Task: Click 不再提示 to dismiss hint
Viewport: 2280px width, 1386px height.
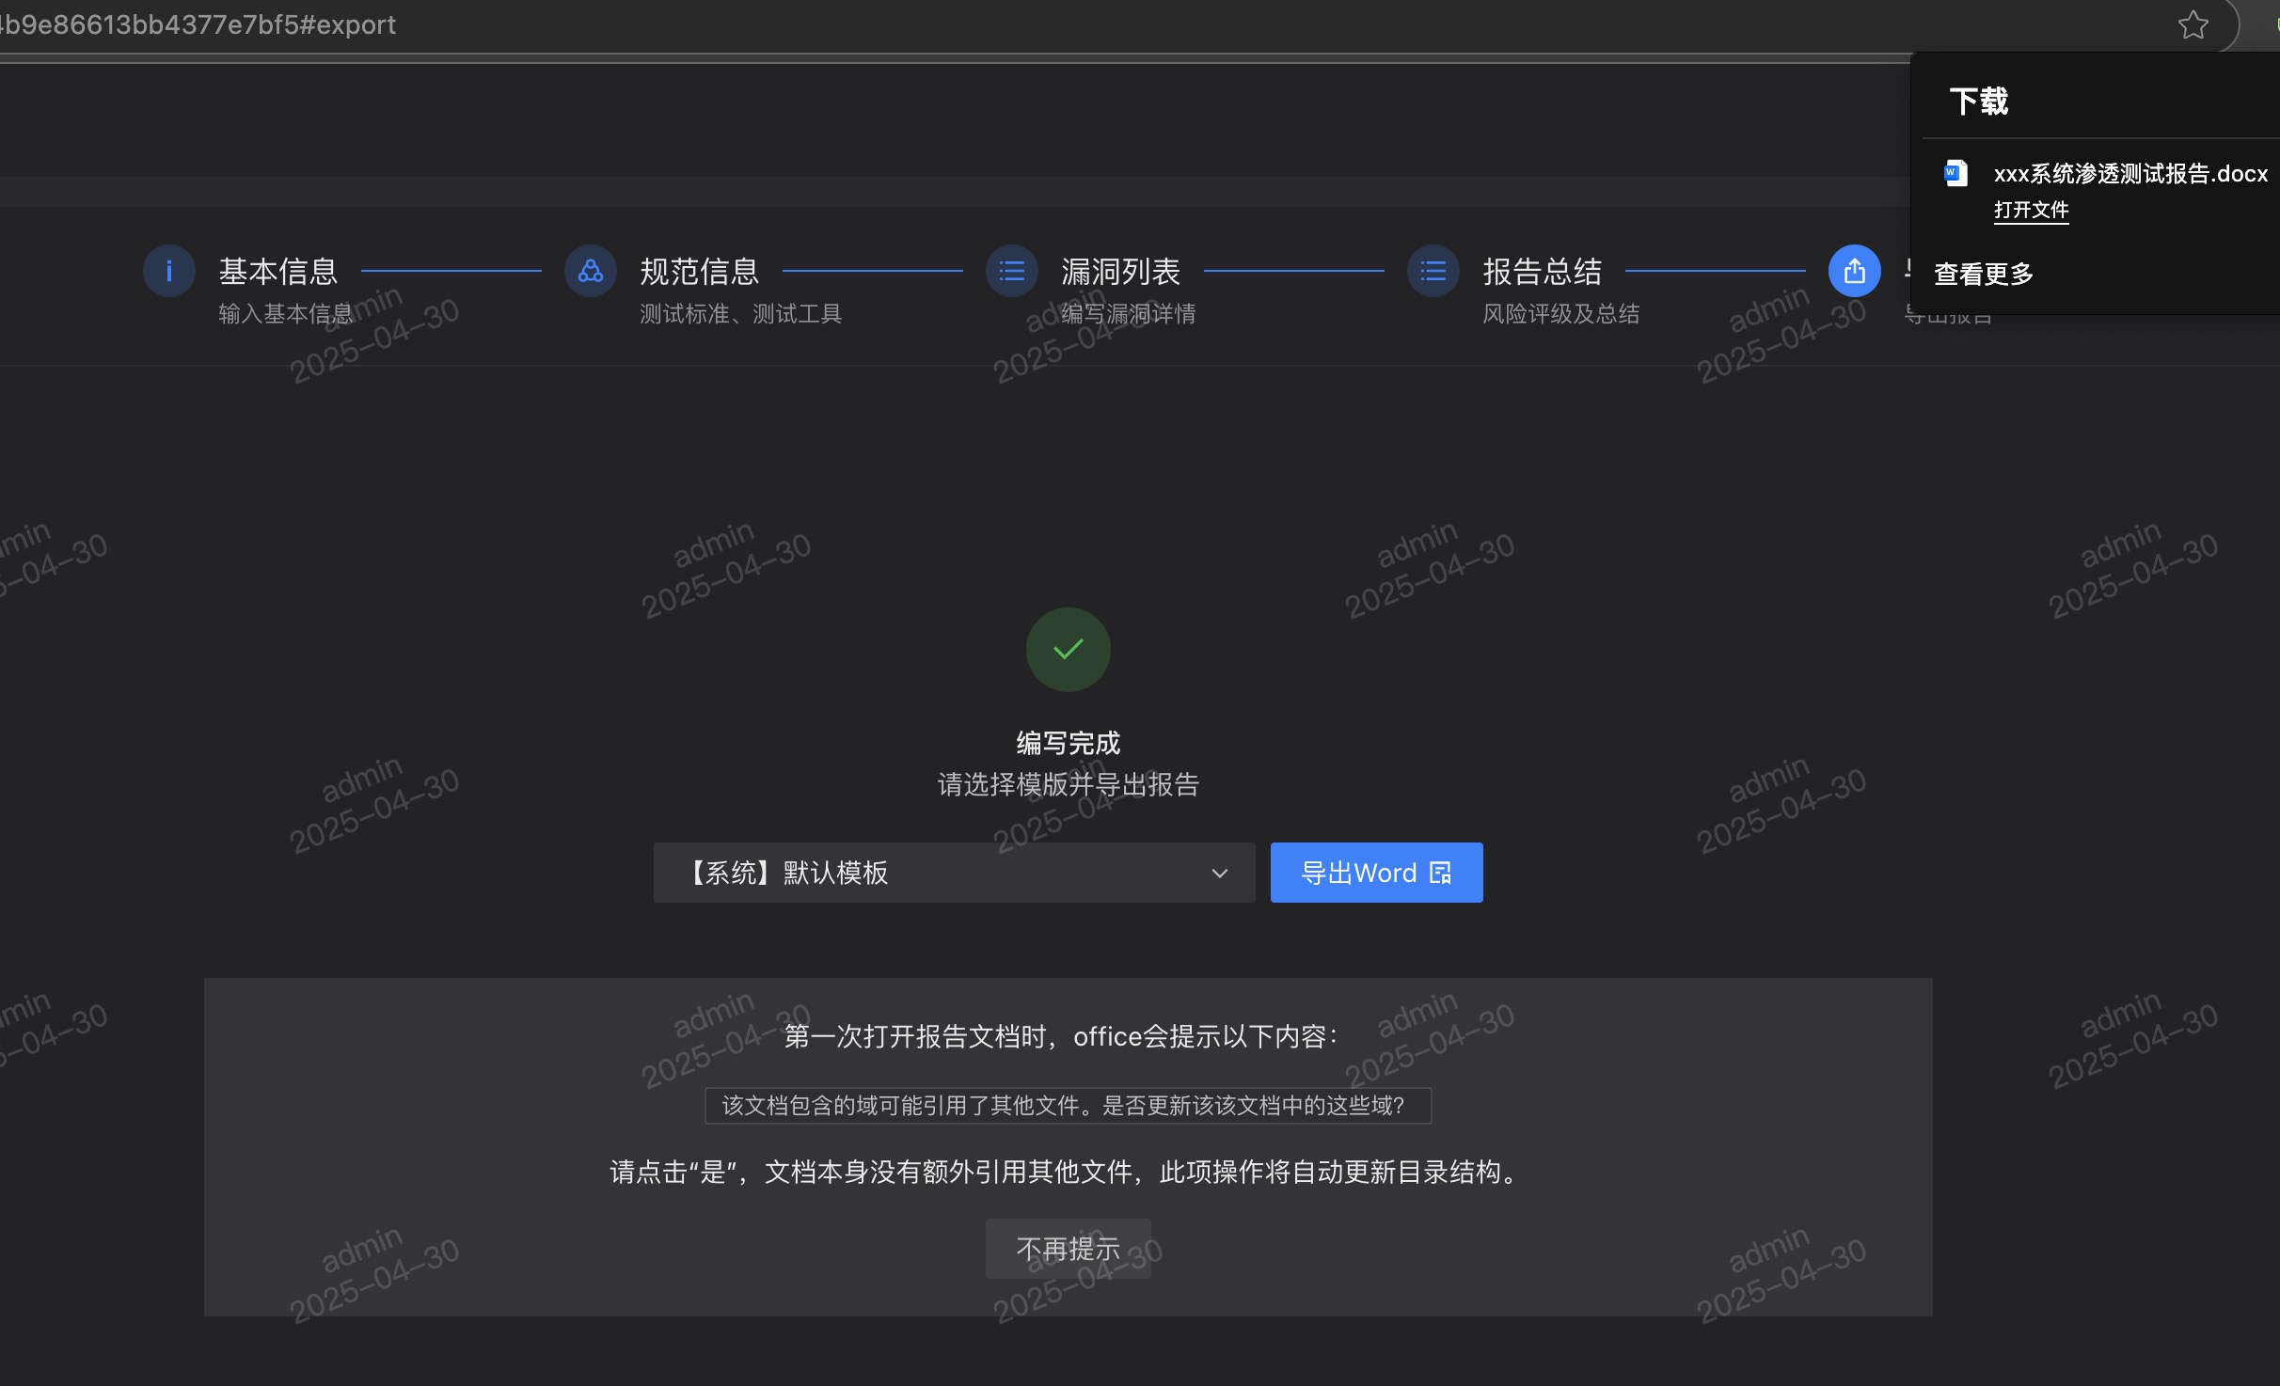Action: pyautogui.click(x=1069, y=1249)
